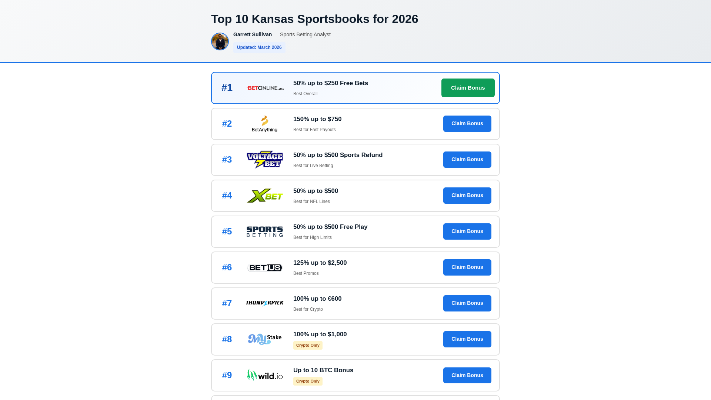
Task: Click the Voltage Bet logo
Action: 264,160
